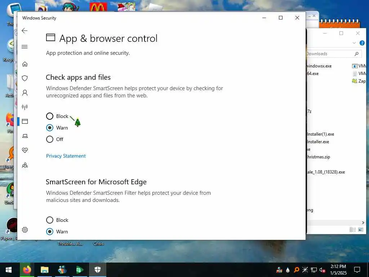The height and width of the screenshot is (277, 369).
Task: Open File Explorer from the taskbar
Action: click(x=44, y=270)
